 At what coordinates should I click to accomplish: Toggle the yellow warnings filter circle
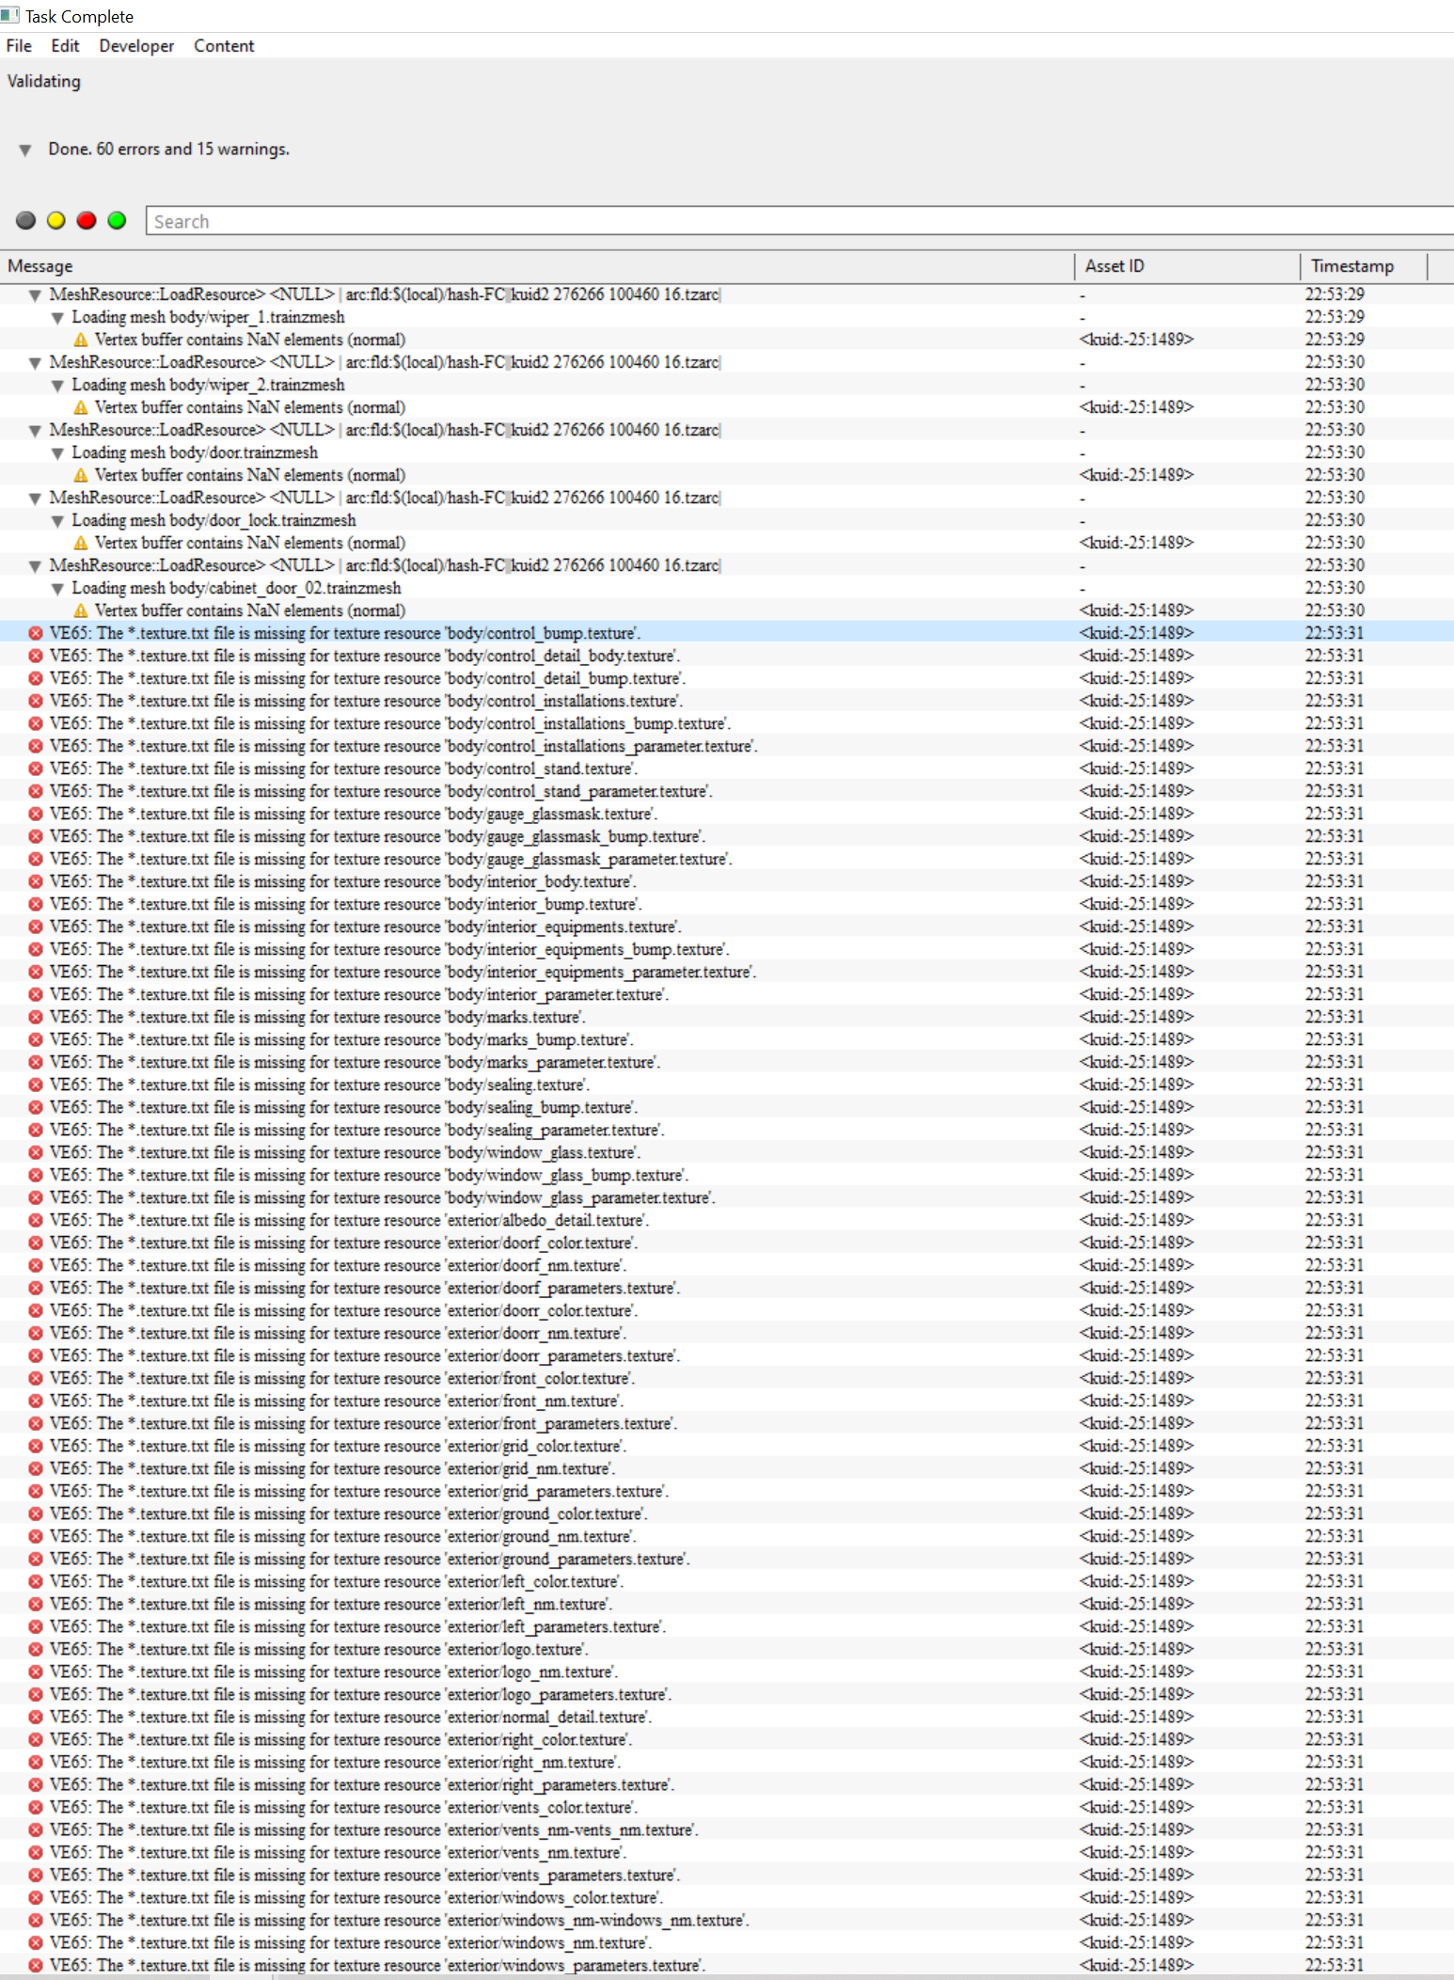point(56,220)
